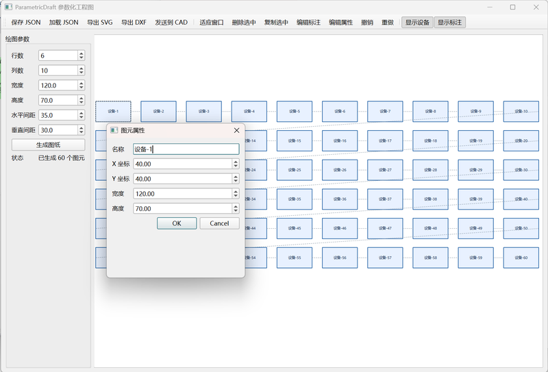Viewport: 548px width, 372px height.
Task: Click the 行数 value field
Action: 58,55
